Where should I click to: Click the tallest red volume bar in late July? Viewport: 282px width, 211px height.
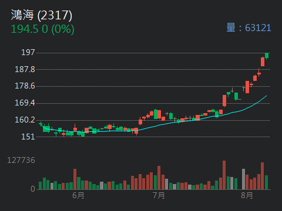tap(224, 175)
